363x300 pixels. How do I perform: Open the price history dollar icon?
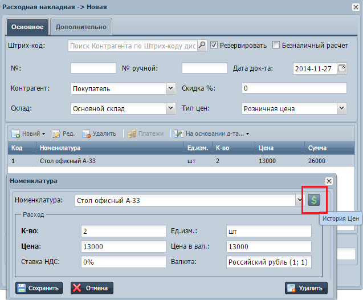(313, 200)
